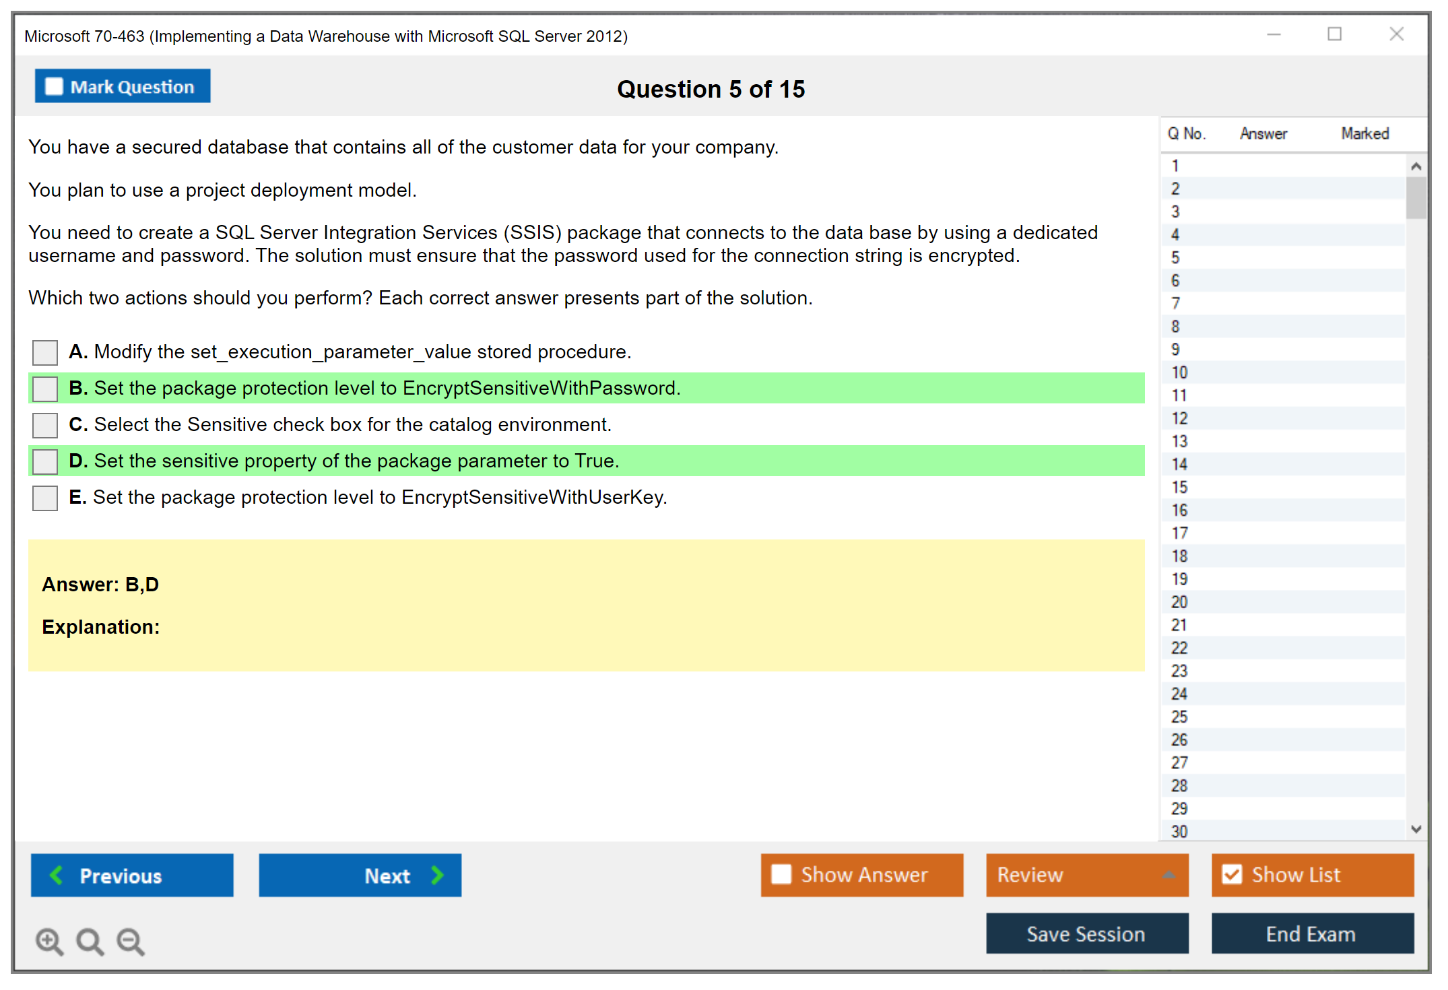Click the green left arrow on Previous
1448x990 pixels.
click(57, 875)
